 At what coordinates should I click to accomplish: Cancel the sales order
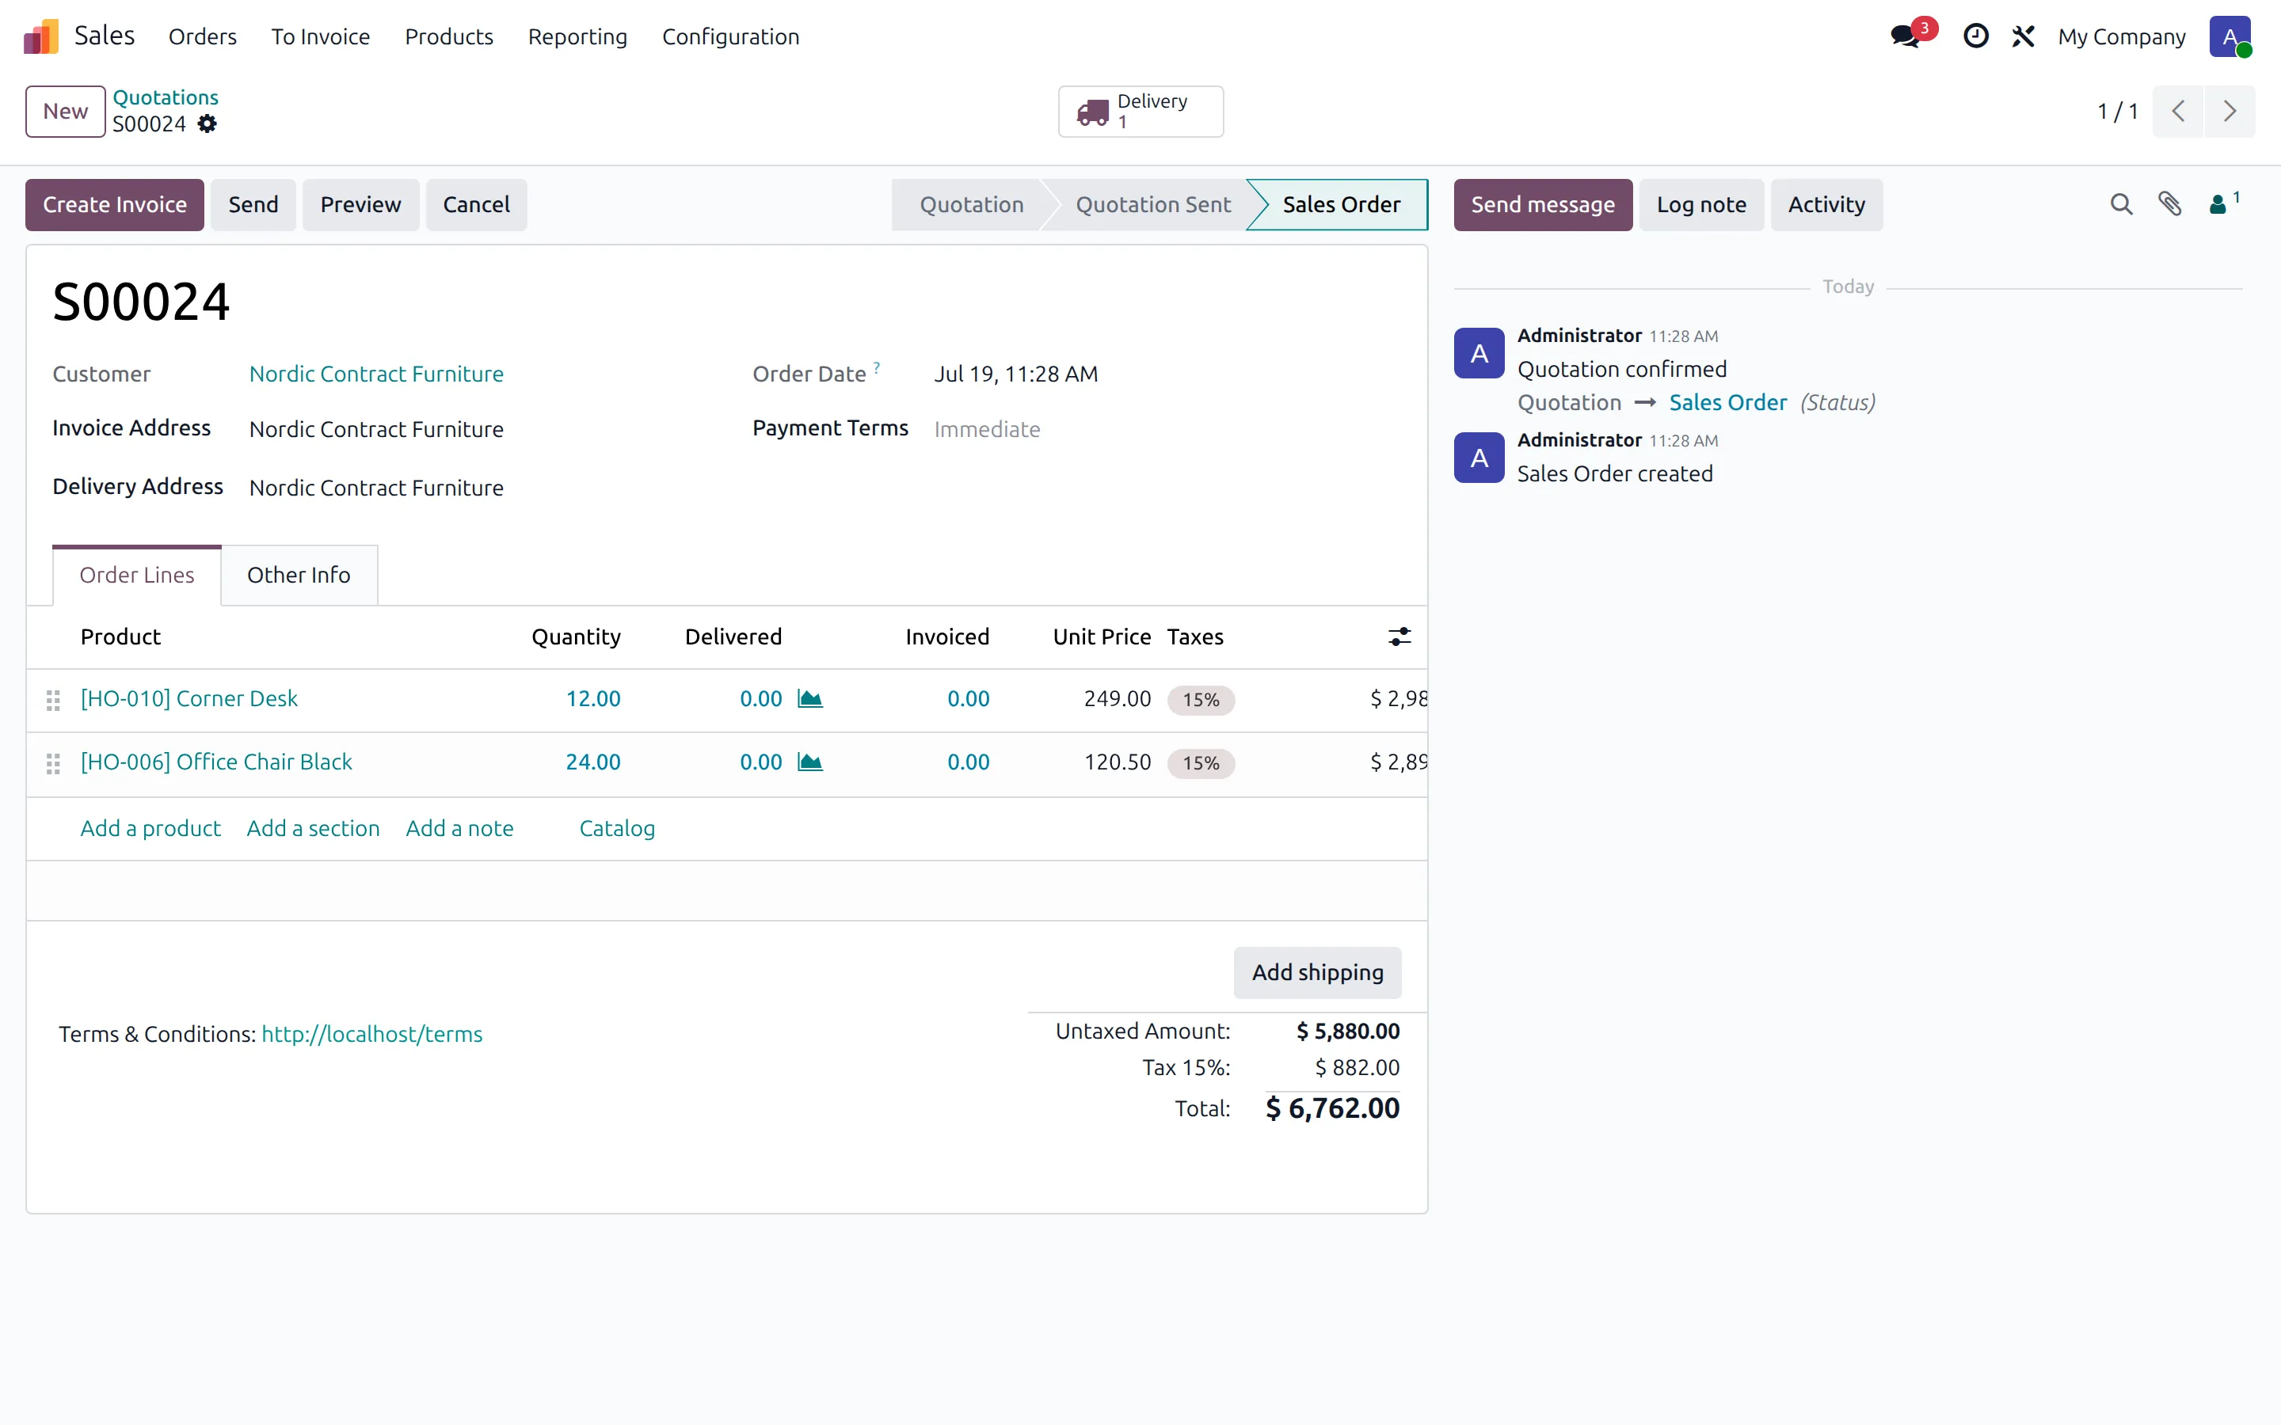click(476, 204)
